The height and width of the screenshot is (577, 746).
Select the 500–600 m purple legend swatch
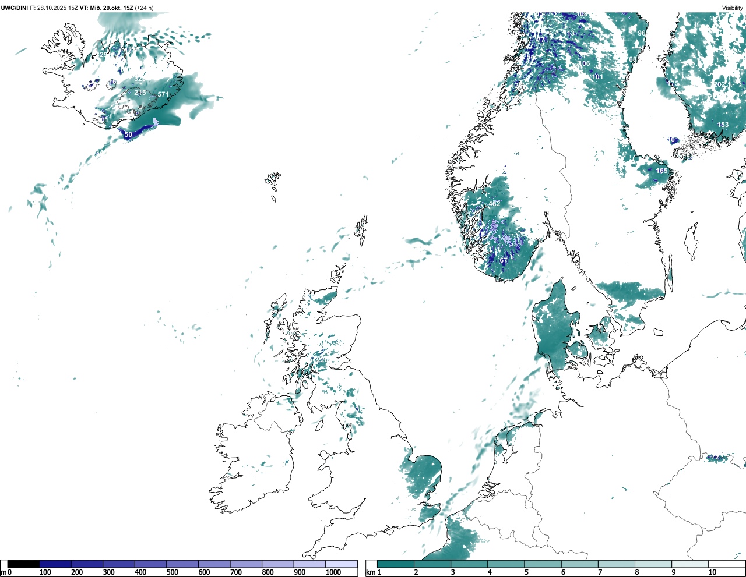coord(182,564)
